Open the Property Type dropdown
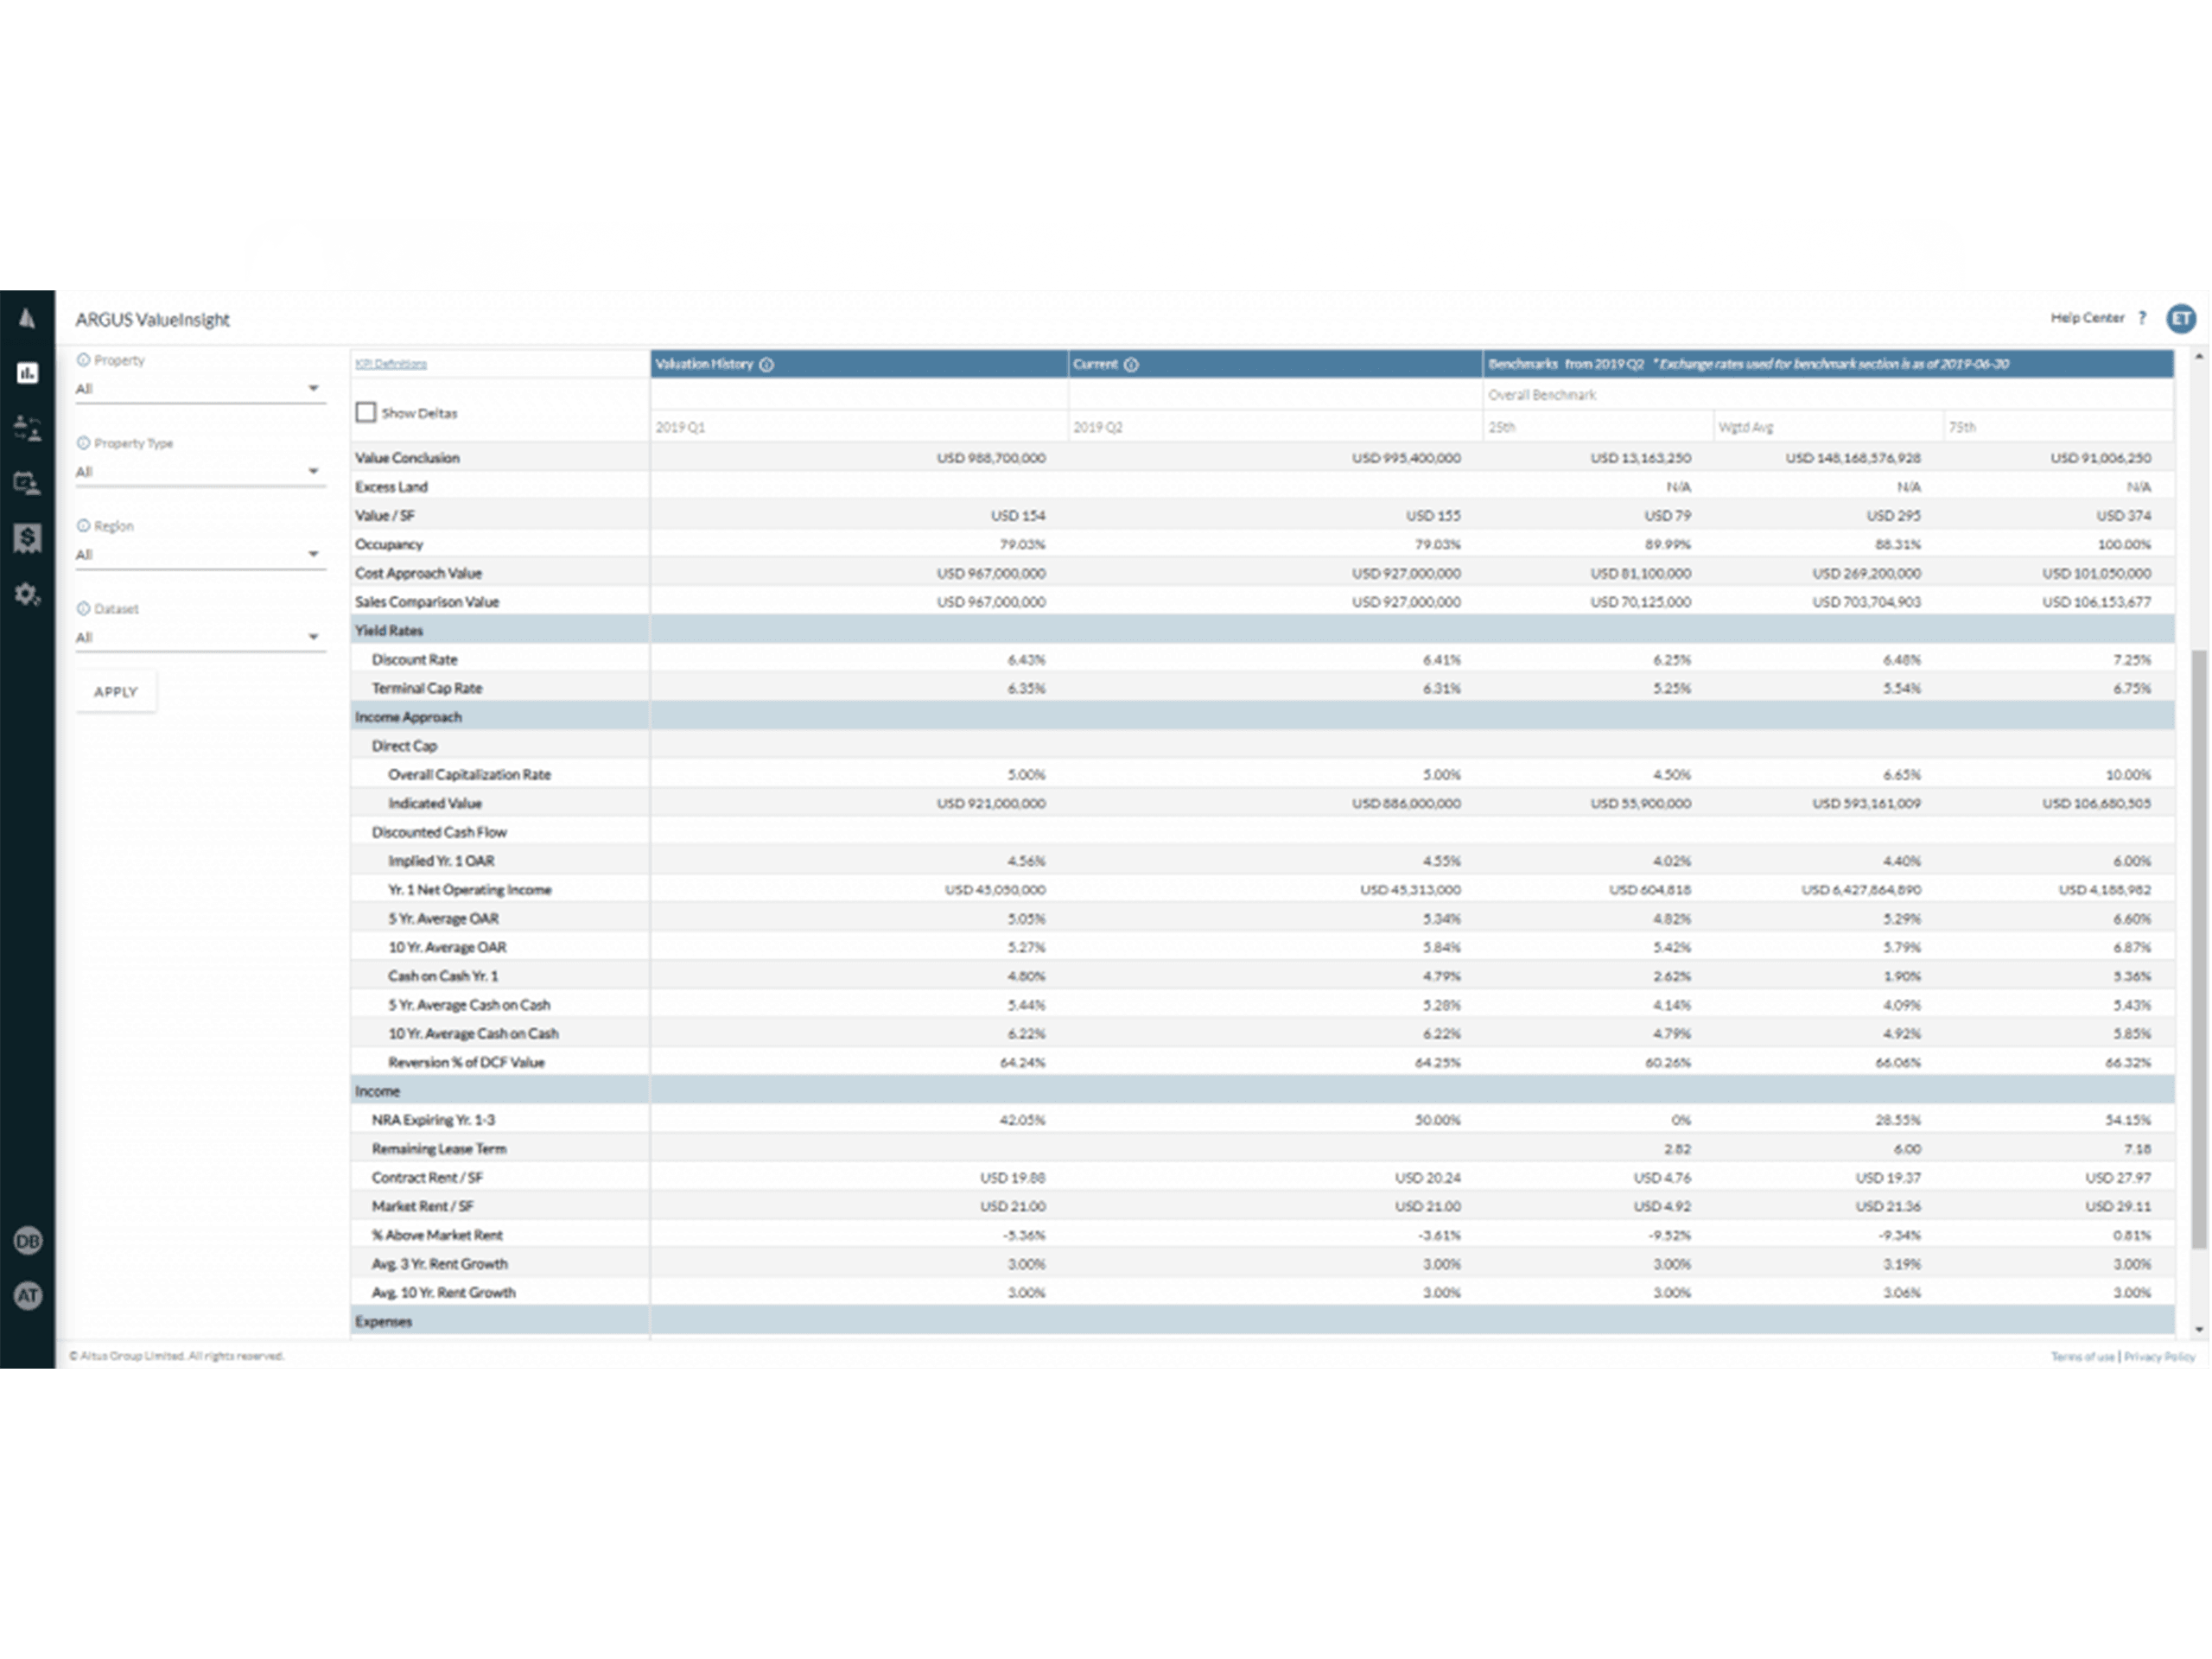Viewport: 2212px width, 1659px height. tap(200, 472)
